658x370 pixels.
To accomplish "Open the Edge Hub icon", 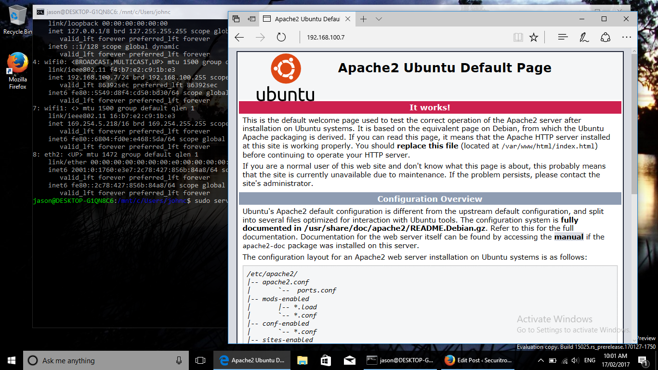I will pos(562,37).
